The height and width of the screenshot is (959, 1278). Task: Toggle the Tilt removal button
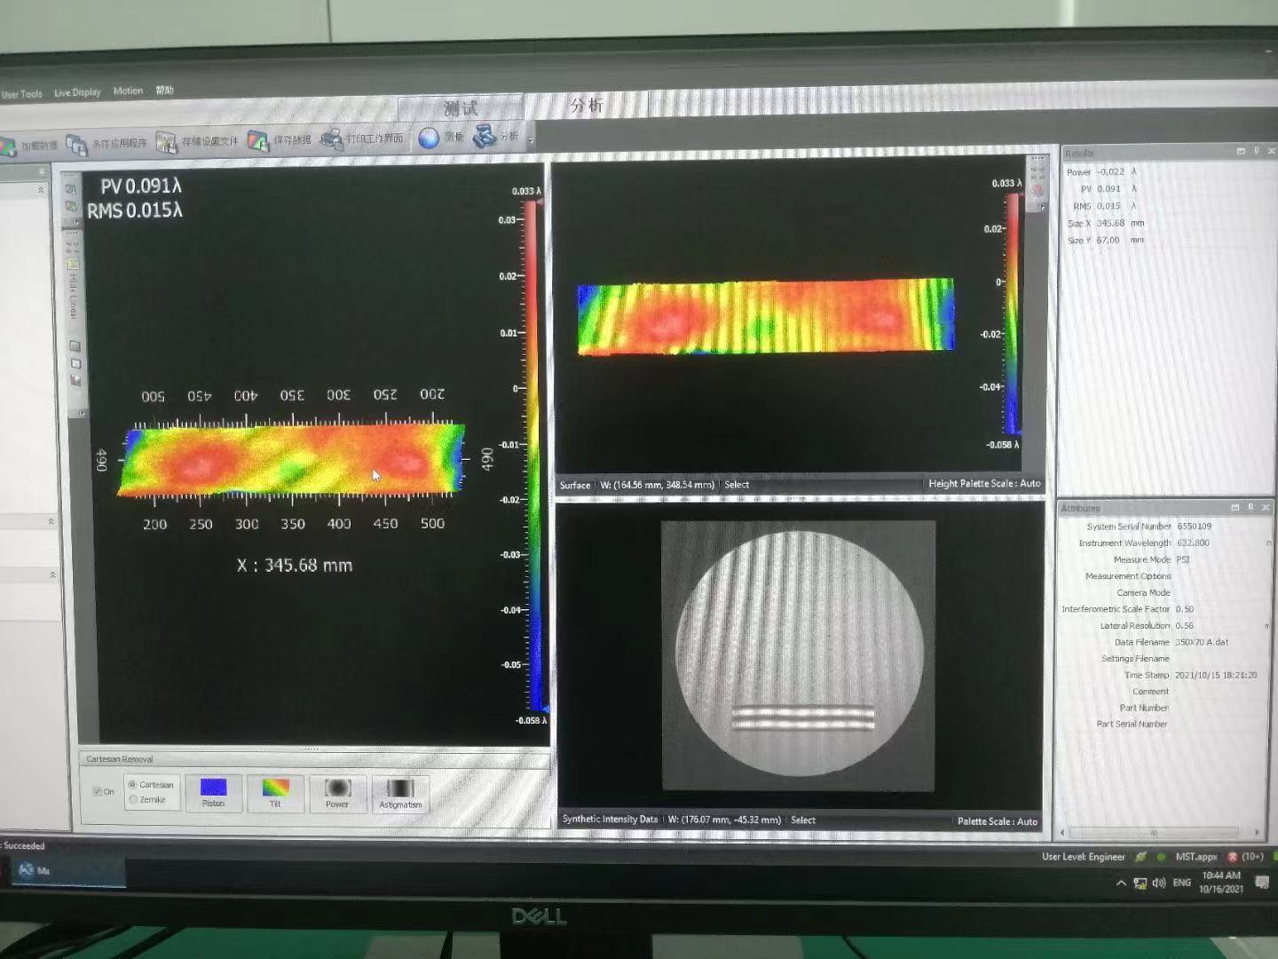275,793
